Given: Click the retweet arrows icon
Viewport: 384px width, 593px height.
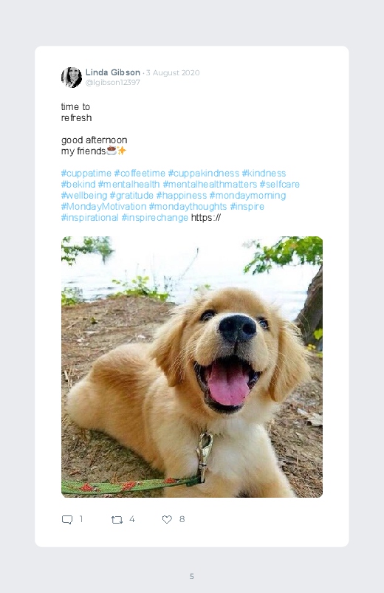Looking at the screenshot, I should tap(117, 520).
